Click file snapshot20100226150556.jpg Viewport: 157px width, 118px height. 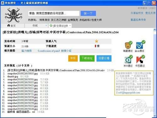(23, 97)
